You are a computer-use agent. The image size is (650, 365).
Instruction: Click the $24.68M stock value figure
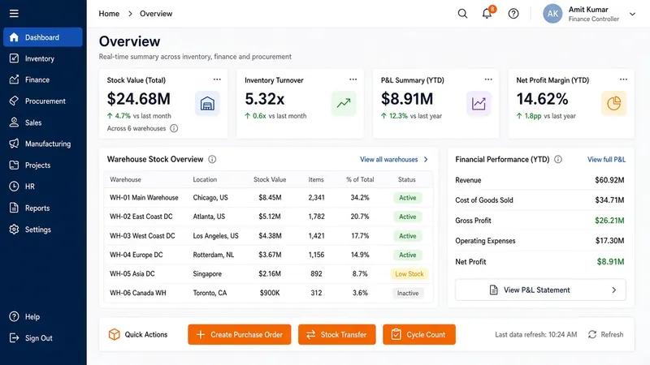click(138, 99)
